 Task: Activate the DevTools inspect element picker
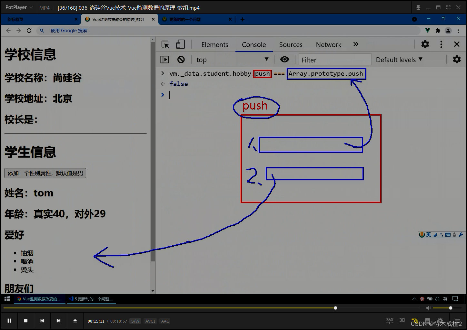[165, 44]
